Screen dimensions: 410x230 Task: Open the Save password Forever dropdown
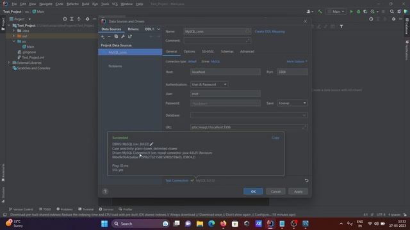(x=292, y=103)
